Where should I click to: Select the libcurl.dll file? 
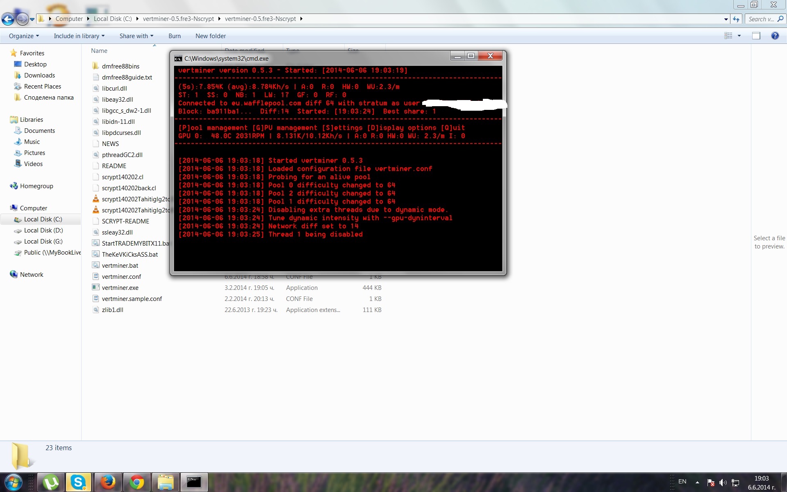point(114,89)
